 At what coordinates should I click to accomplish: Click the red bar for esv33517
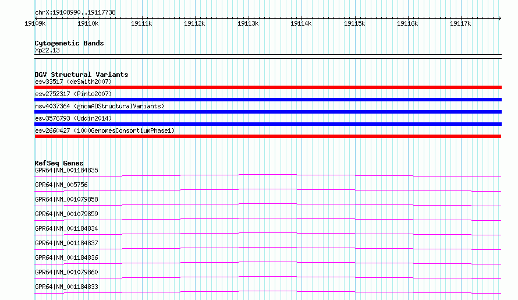click(x=268, y=87)
